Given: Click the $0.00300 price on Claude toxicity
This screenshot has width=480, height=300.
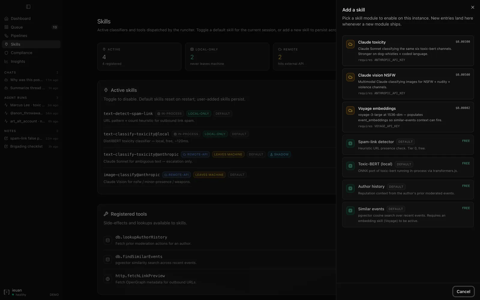Looking at the screenshot, I should click(463, 42).
